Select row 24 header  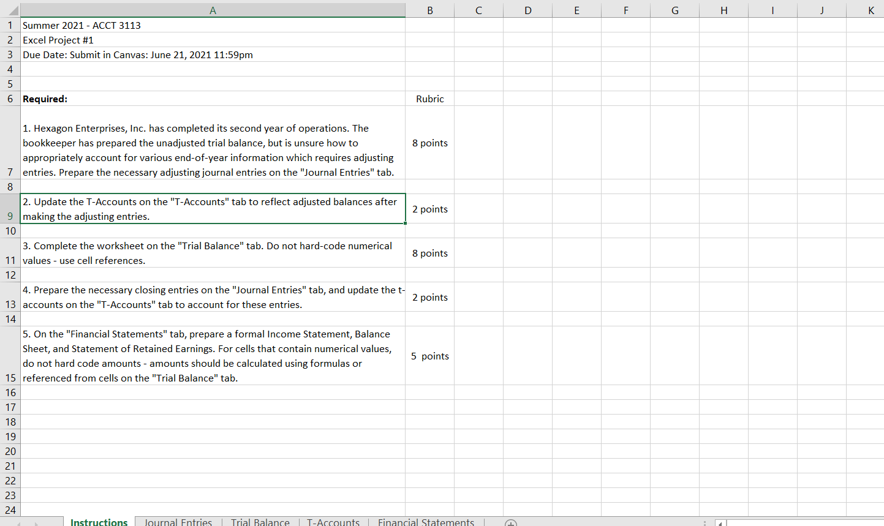pos(10,510)
